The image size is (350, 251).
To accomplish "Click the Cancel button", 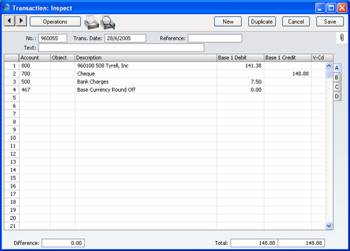I will tap(296, 22).
